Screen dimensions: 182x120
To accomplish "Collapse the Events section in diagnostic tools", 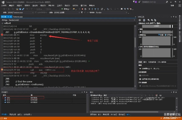I will point(139,29).
